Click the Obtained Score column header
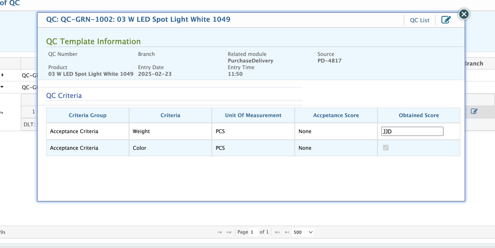 click(x=419, y=115)
